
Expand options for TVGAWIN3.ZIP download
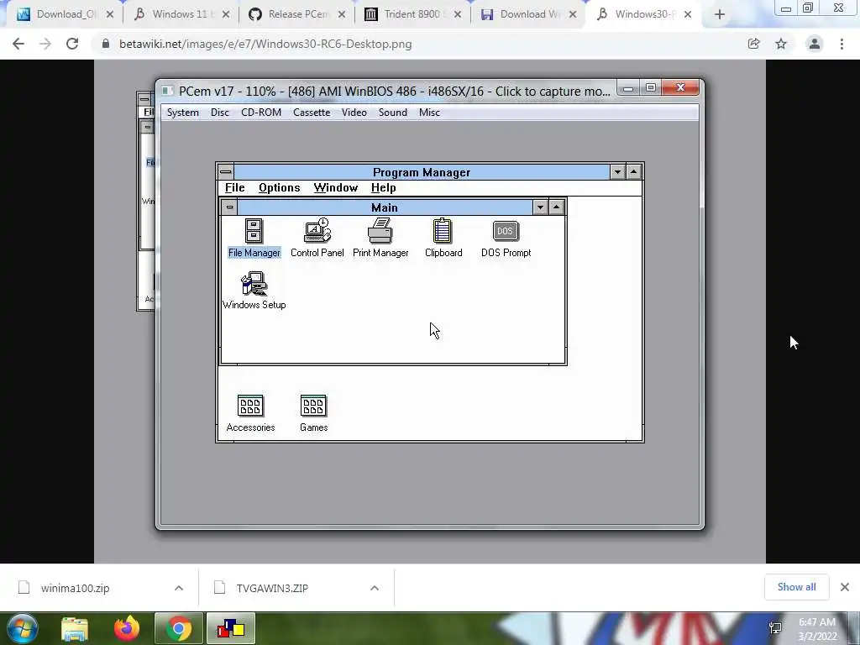[374, 588]
